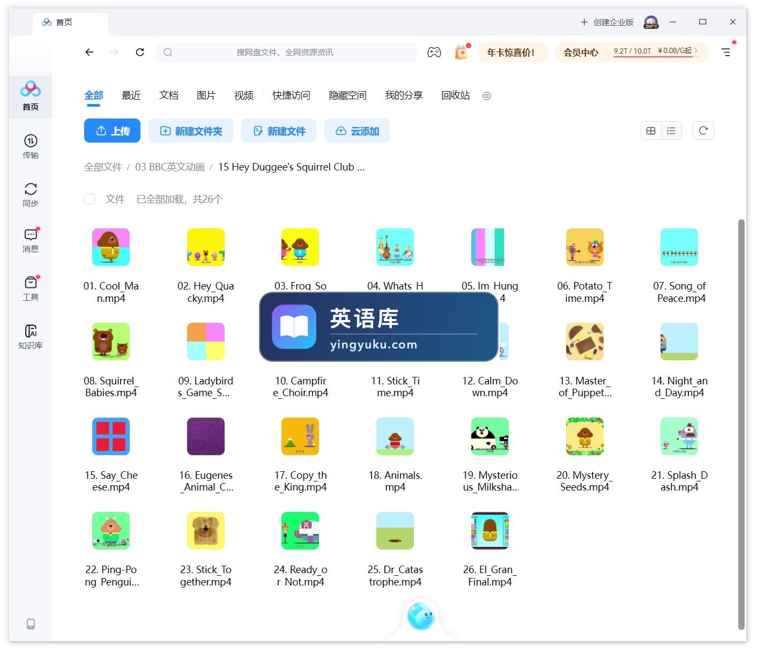Screen dimensions: 757x653
Task: Go back with the left arrow
Action: point(90,52)
